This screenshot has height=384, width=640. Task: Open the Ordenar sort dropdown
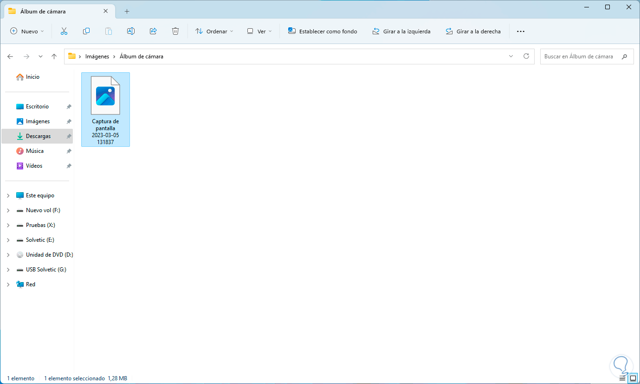214,31
